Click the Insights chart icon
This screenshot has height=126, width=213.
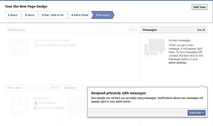[77, 106]
